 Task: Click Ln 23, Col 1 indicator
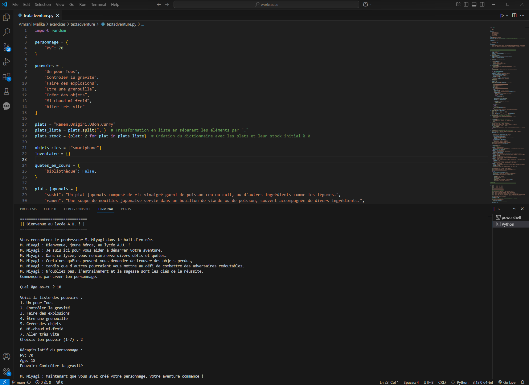(x=389, y=382)
